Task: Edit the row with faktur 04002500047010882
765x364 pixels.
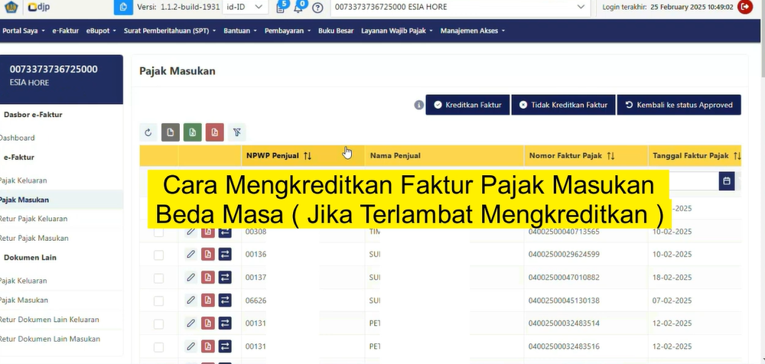Action: point(190,278)
